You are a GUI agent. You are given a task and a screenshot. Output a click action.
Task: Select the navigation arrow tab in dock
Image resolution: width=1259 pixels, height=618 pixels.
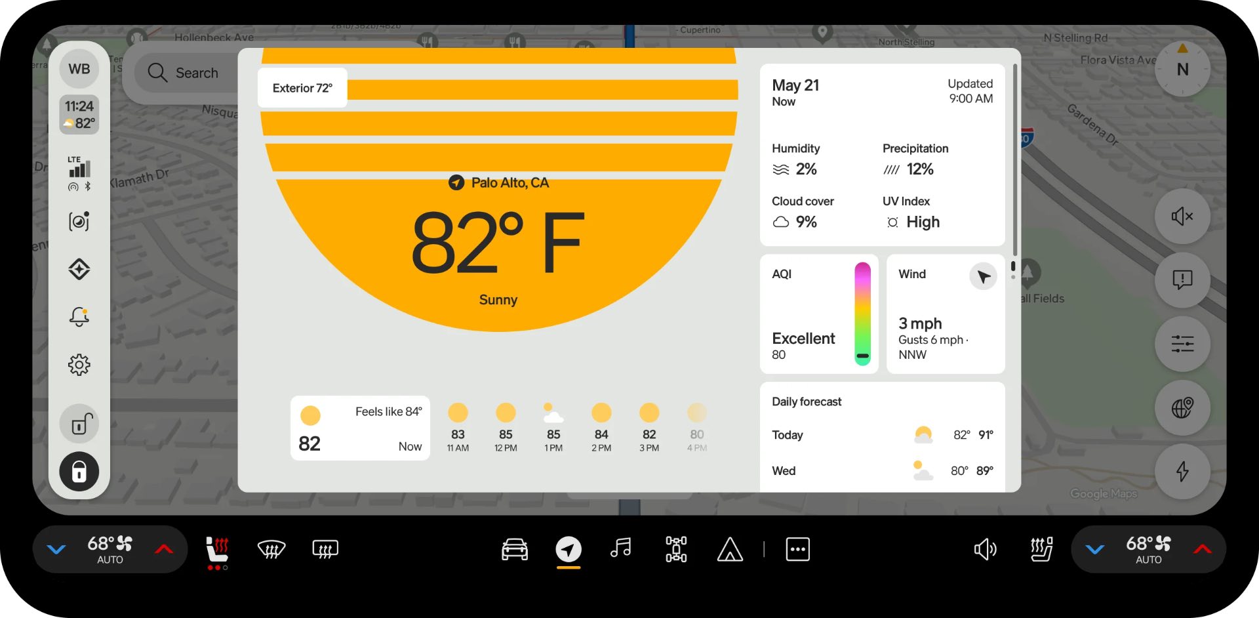pyautogui.click(x=569, y=550)
